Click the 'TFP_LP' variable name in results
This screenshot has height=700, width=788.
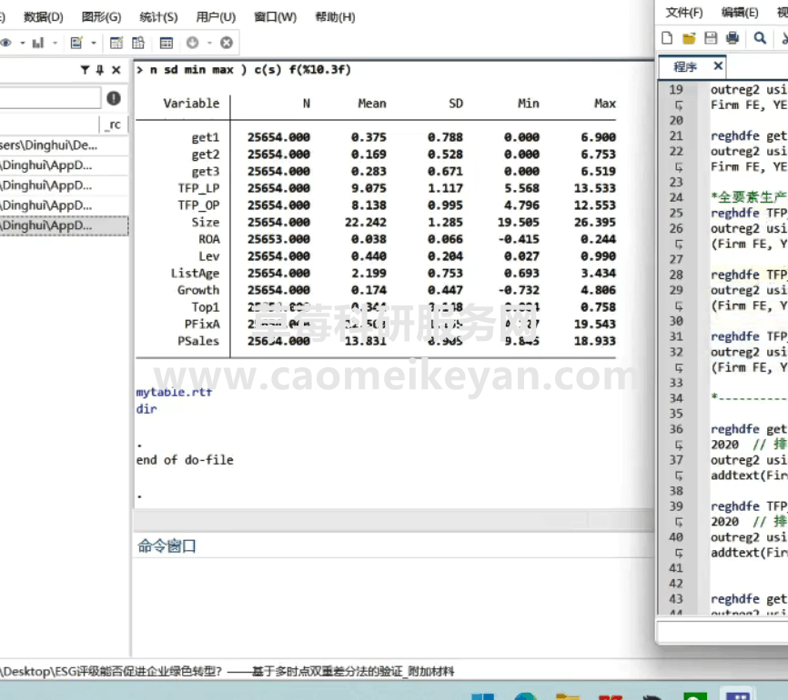pyautogui.click(x=198, y=188)
